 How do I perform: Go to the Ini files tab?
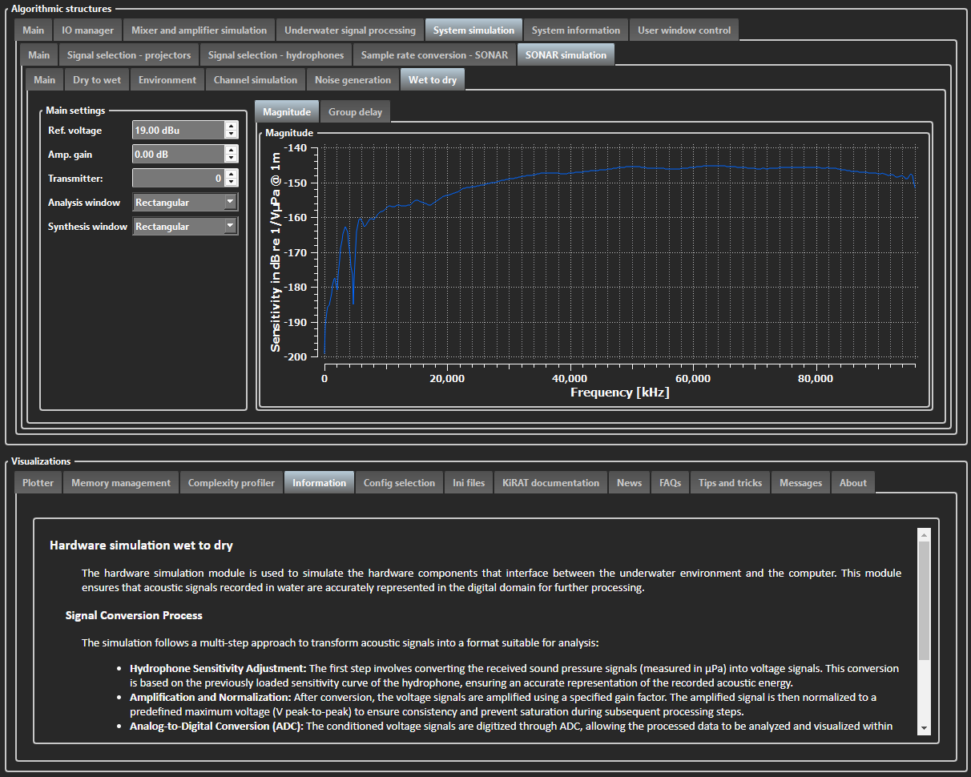pyautogui.click(x=469, y=483)
